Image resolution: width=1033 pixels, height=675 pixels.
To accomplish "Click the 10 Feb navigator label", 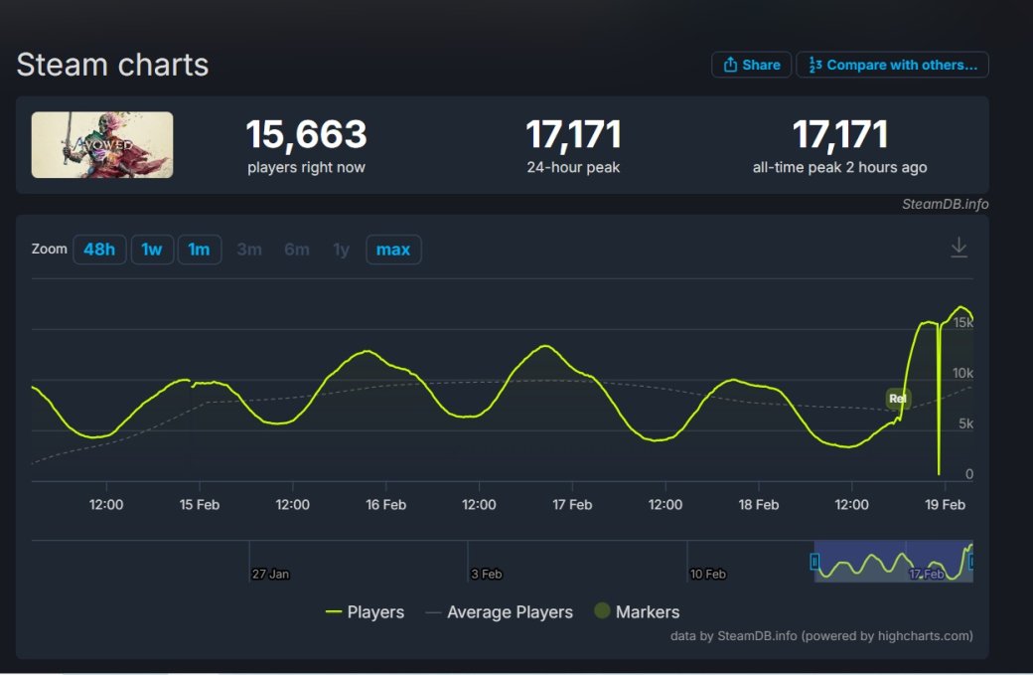I will (707, 575).
